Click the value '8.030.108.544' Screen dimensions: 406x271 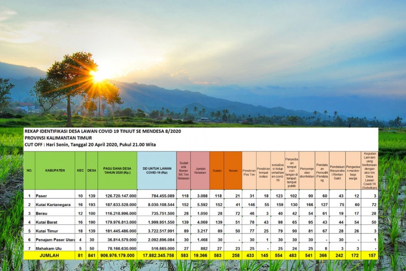161,205
